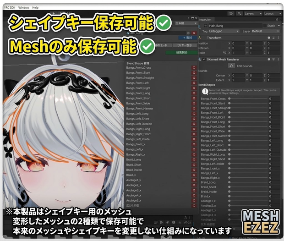Expand the Tag Untagged dropdown
284x241 pixels.
click(224, 31)
